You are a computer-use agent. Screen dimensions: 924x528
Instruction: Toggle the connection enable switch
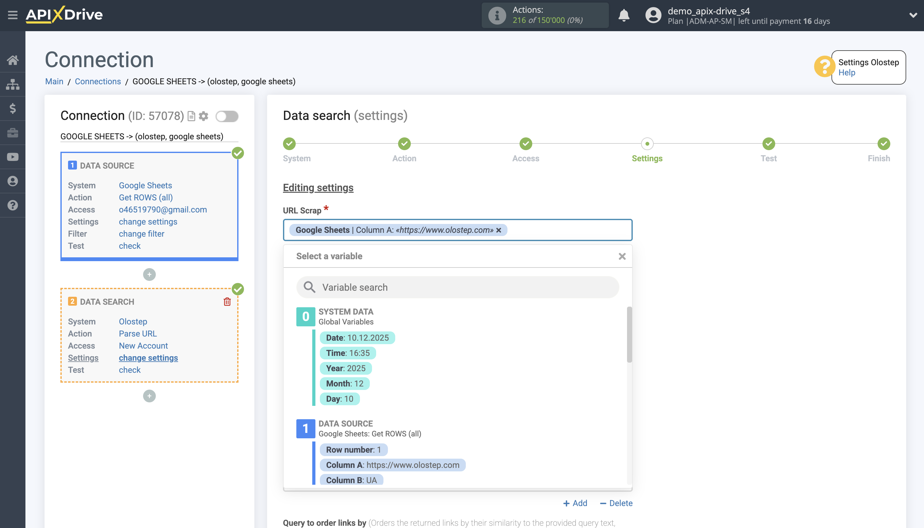pyautogui.click(x=227, y=116)
